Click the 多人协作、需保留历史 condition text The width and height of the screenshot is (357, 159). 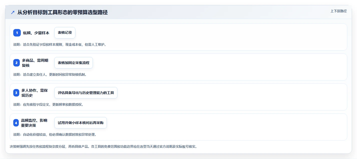click(x=35, y=93)
